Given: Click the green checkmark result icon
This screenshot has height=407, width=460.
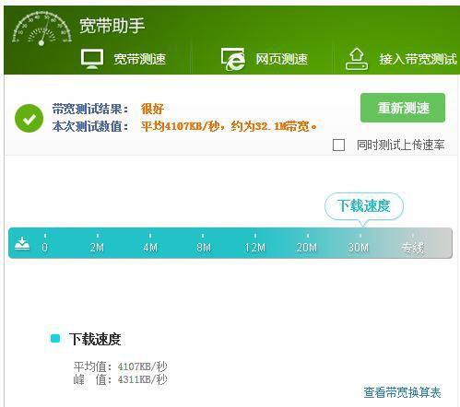Looking at the screenshot, I should [x=29, y=118].
